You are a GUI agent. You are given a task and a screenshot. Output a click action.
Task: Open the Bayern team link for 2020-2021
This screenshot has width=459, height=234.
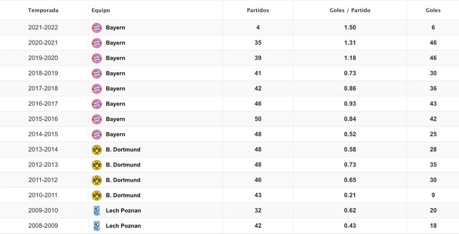(115, 43)
